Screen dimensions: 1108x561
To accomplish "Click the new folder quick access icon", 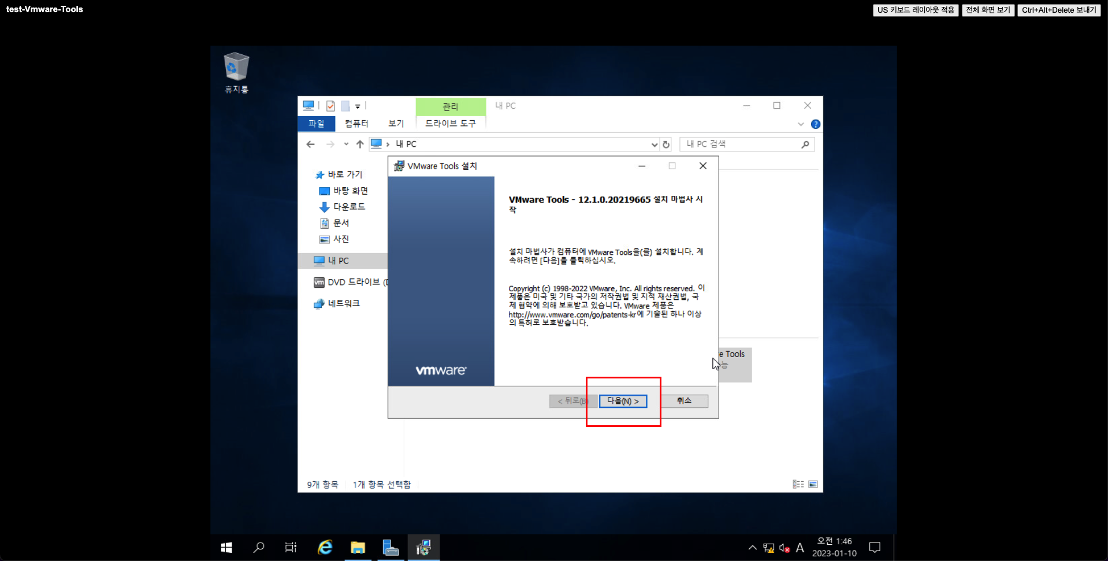I will [345, 106].
